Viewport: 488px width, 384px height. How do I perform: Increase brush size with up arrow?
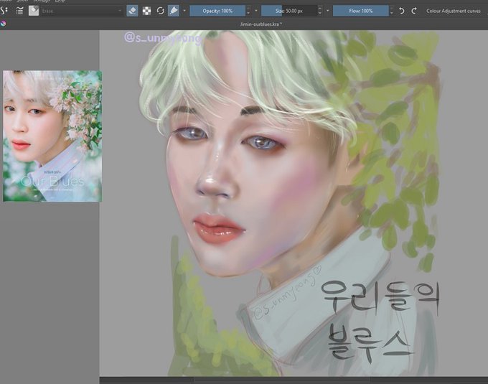320,9
